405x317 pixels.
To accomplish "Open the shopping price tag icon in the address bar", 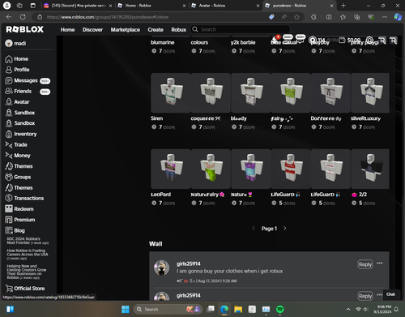I will pos(271,17).
